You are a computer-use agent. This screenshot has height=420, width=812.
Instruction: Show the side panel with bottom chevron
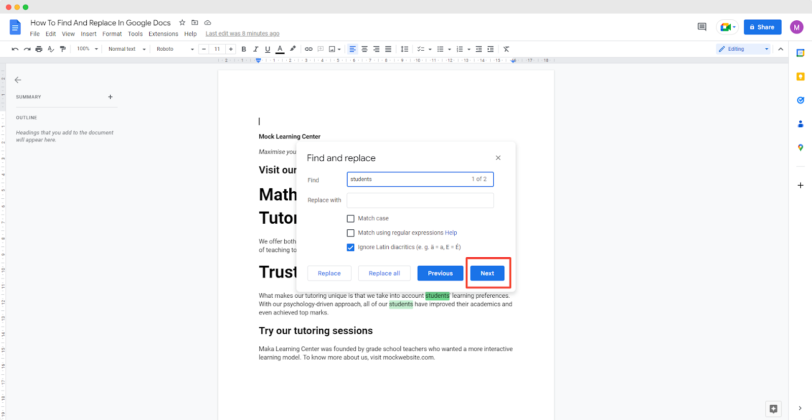pos(800,408)
